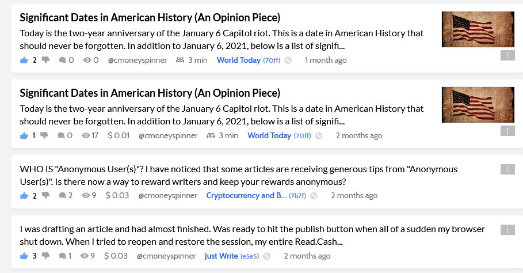523x273 pixels.
Task: Toggle block icon beside World Today in first post
Action: click(288, 60)
